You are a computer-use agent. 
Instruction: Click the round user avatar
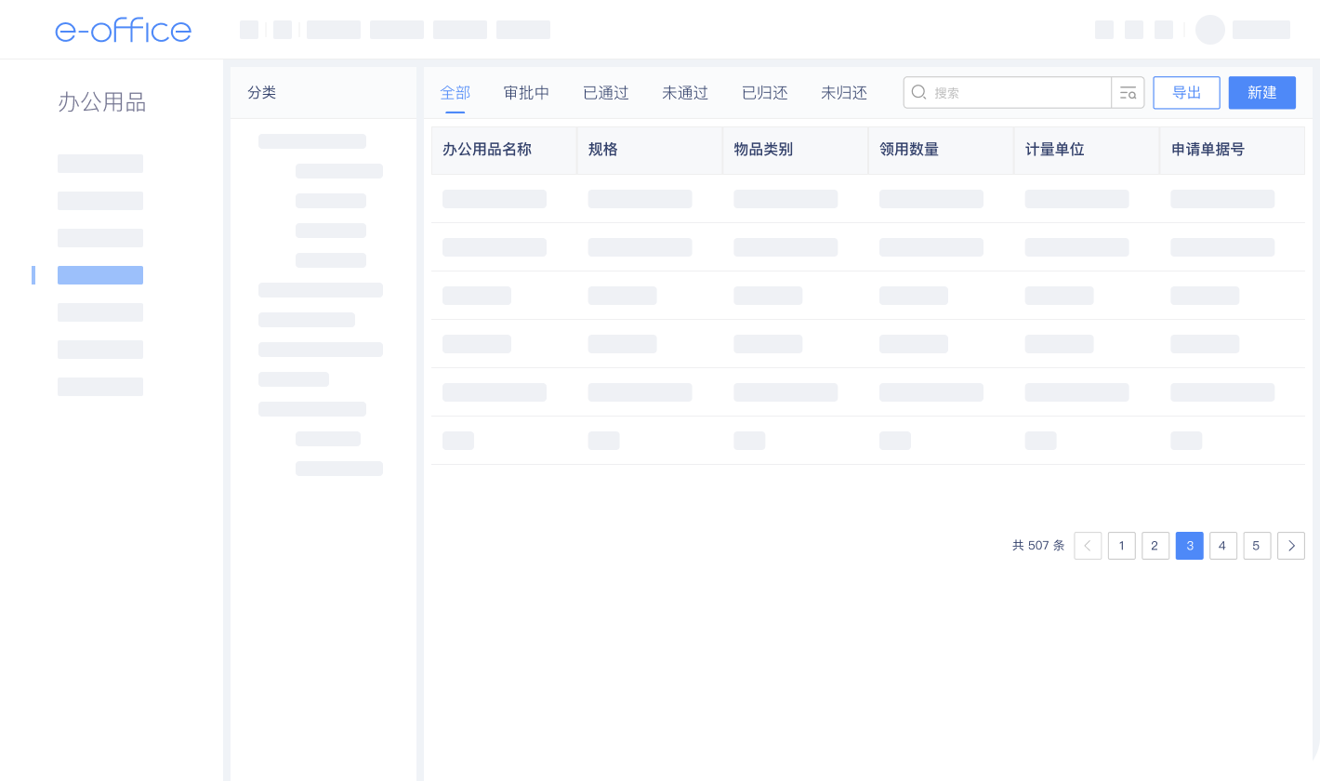1210,30
